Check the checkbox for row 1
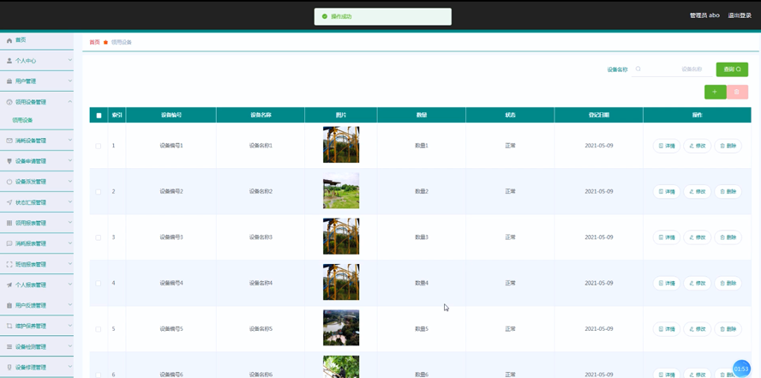Image resolution: width=761 pixels, height=378 pixels. pyautogui.click(x=99, y=146)
